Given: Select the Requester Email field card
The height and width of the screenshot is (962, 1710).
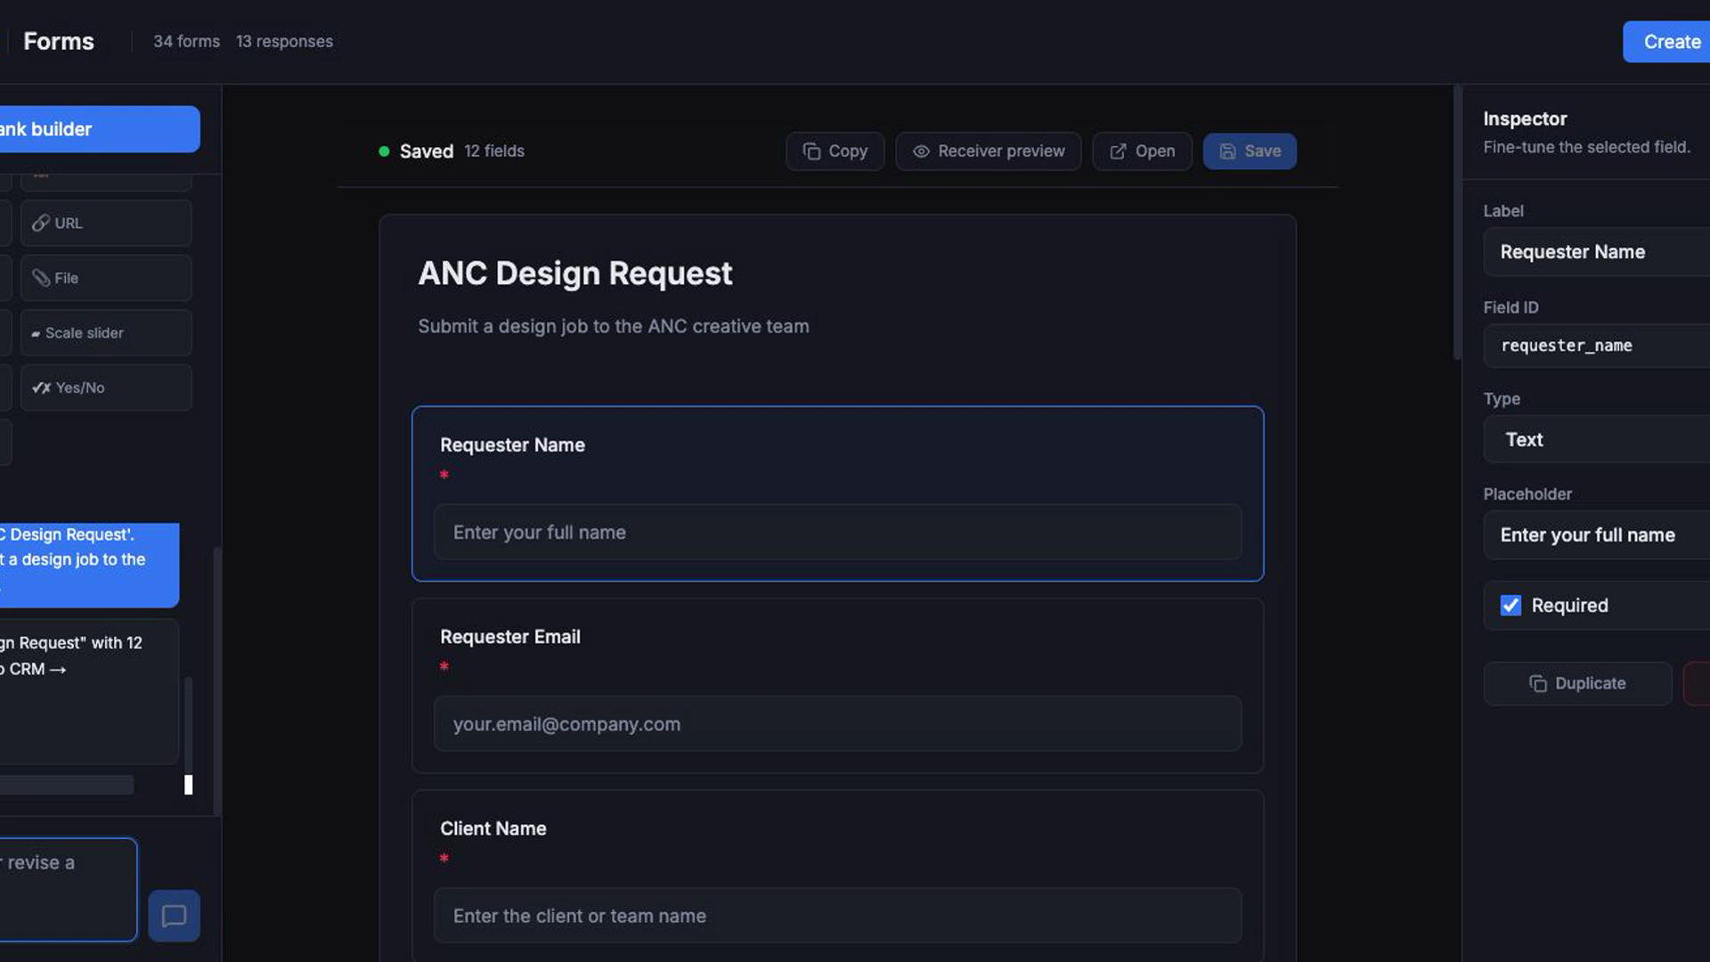Looking at the screenshot, I should tap(837, 685).
